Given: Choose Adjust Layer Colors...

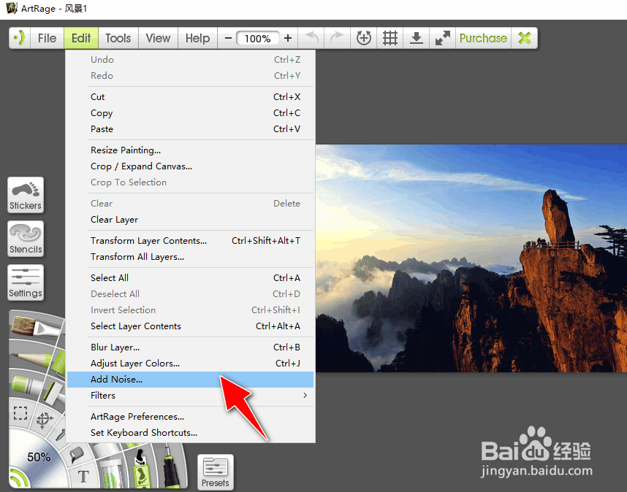Looking at the screenshot, I should click(x=190, y=364).
